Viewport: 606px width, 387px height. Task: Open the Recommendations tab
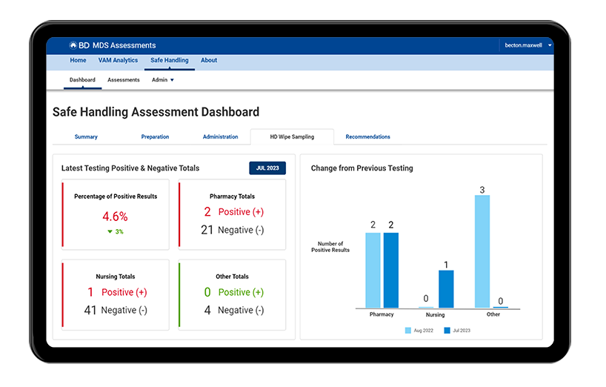(367, 137)
